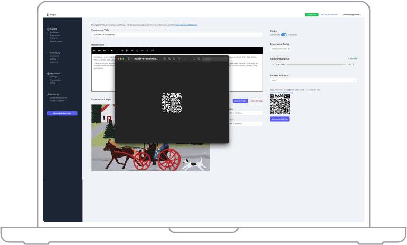407x245 pixels.
Task: Play the Audio Description
Action: tap(273, 64)
